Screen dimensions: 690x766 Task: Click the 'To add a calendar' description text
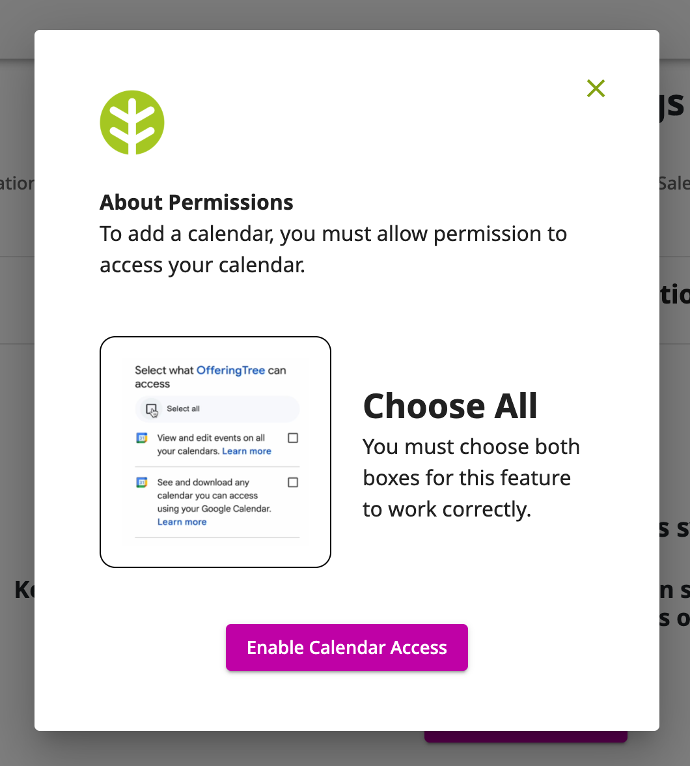click(x=333, y=249)
